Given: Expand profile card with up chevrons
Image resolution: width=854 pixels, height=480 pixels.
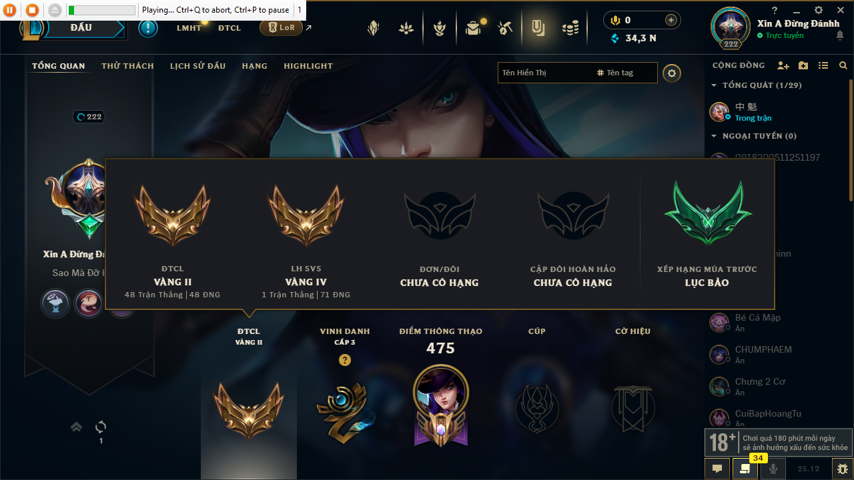Looking at the screenshot, I should (x=76, y=427).
